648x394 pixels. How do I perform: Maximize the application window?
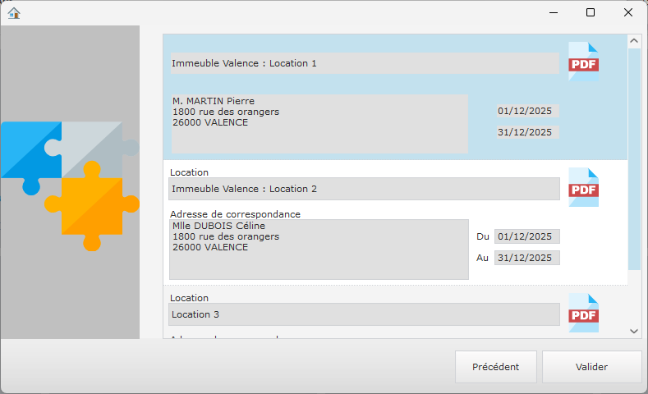590,12
